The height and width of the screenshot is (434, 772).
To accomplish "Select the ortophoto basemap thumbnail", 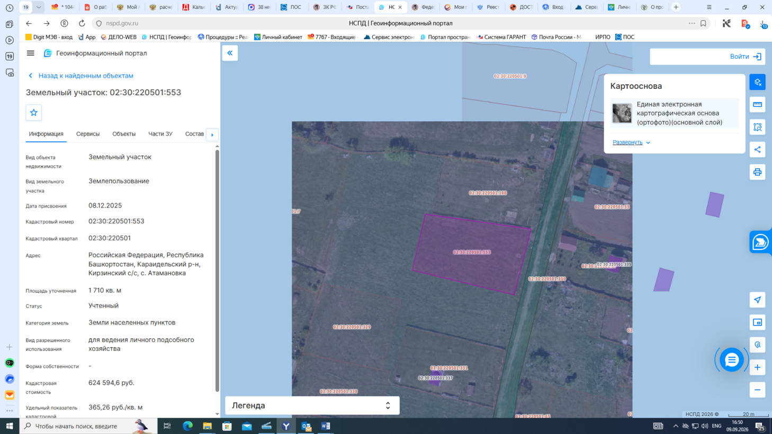I will pos(622,113).
